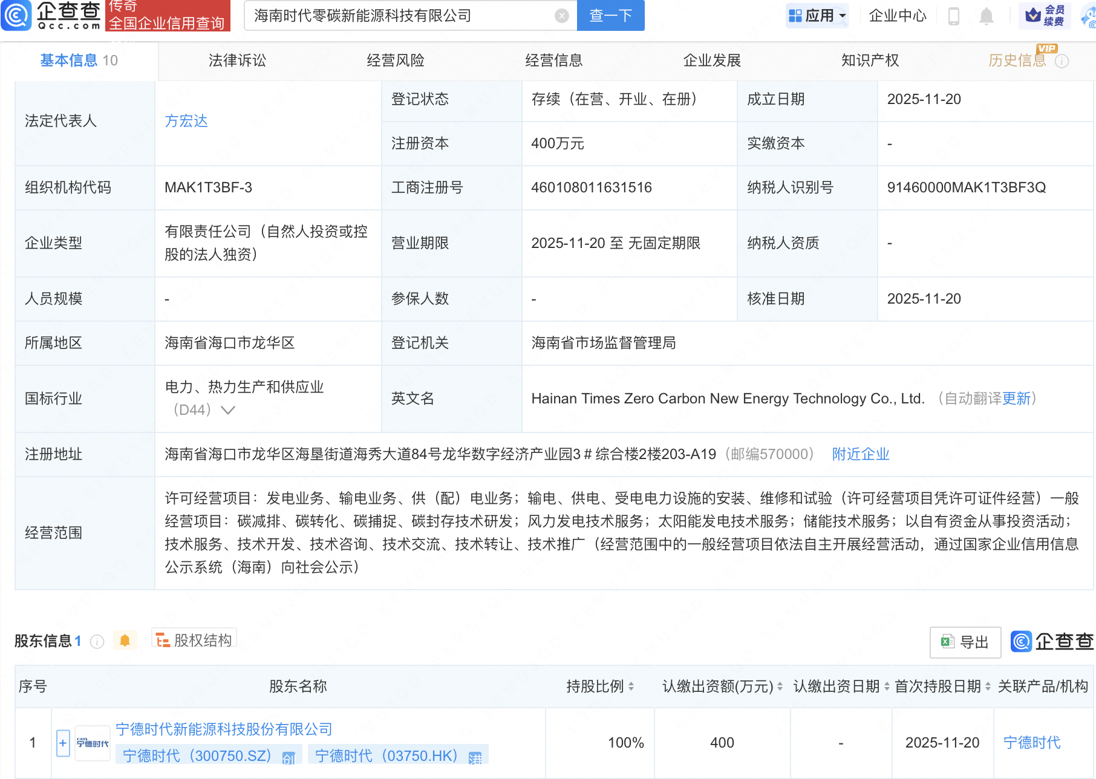Expand the 国标行业 D44 industry chevron
The image size is (1096, 779).
[x=228, y=410]
